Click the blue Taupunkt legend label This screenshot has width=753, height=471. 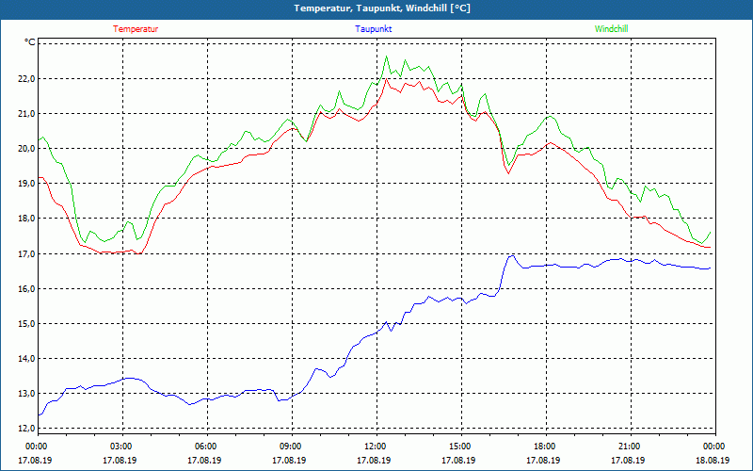point(373,29)
